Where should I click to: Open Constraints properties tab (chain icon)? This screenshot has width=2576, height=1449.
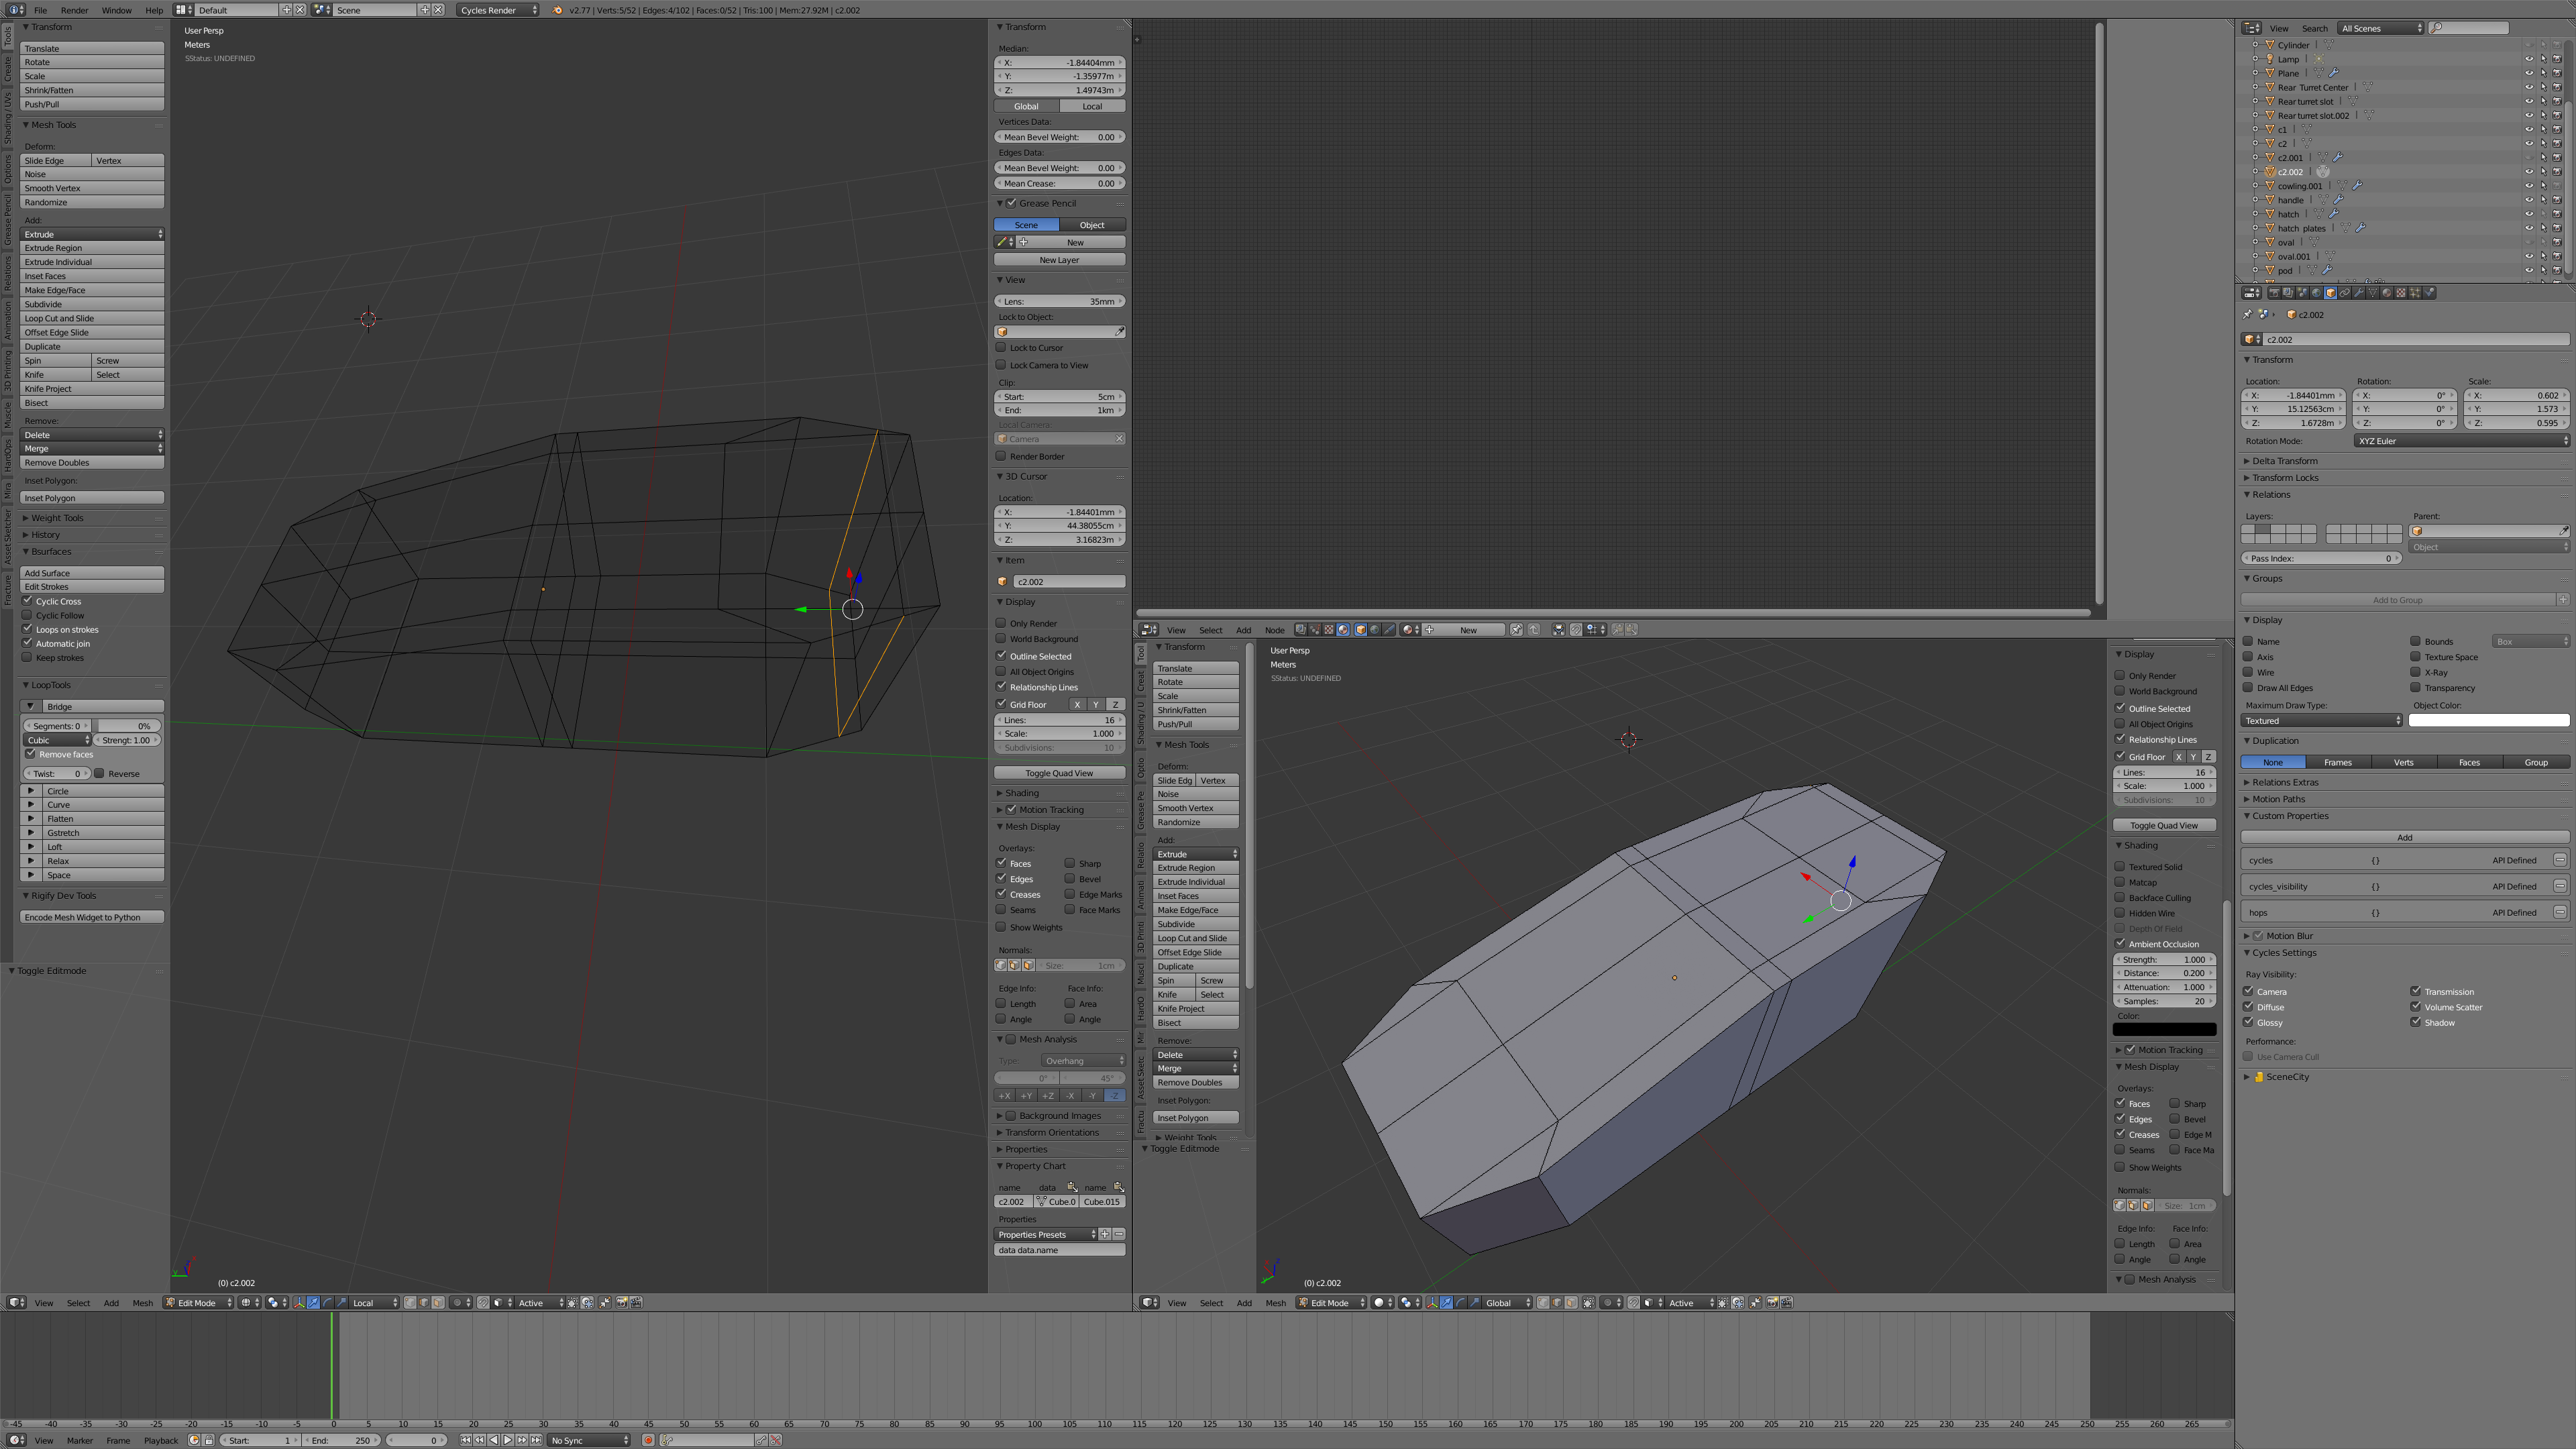(x=2345, y=293)
